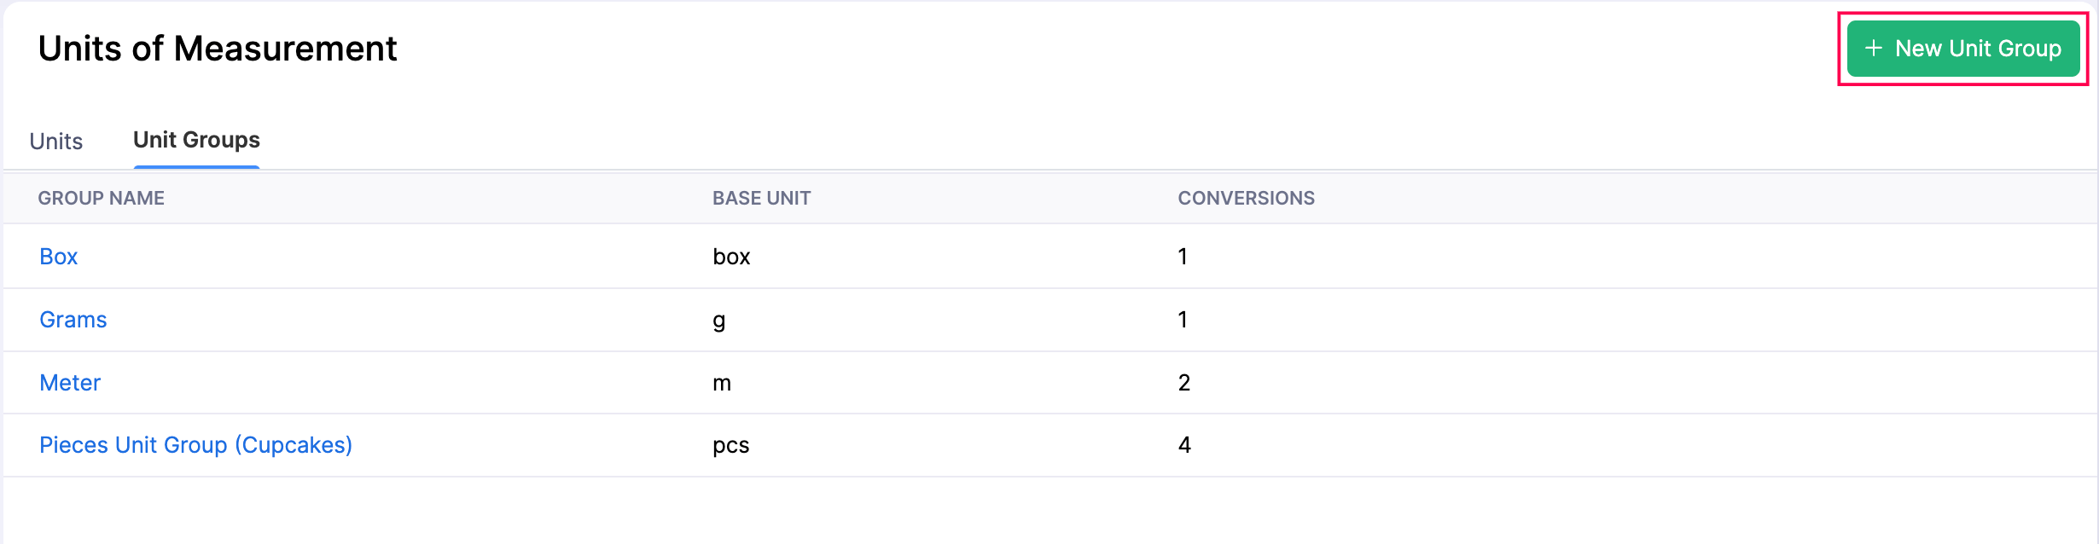
Task: Click the 'box' base unit cell
Action: click(731, 257)
